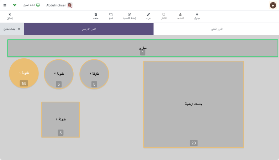Screen dimensions: 279x160
Task: Open the hamburger menu
Action: click(x=5, y=5)
